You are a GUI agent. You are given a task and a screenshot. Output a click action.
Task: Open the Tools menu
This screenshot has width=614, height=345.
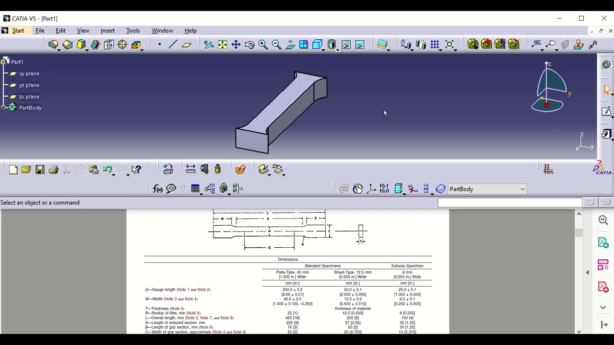(133, 31)
